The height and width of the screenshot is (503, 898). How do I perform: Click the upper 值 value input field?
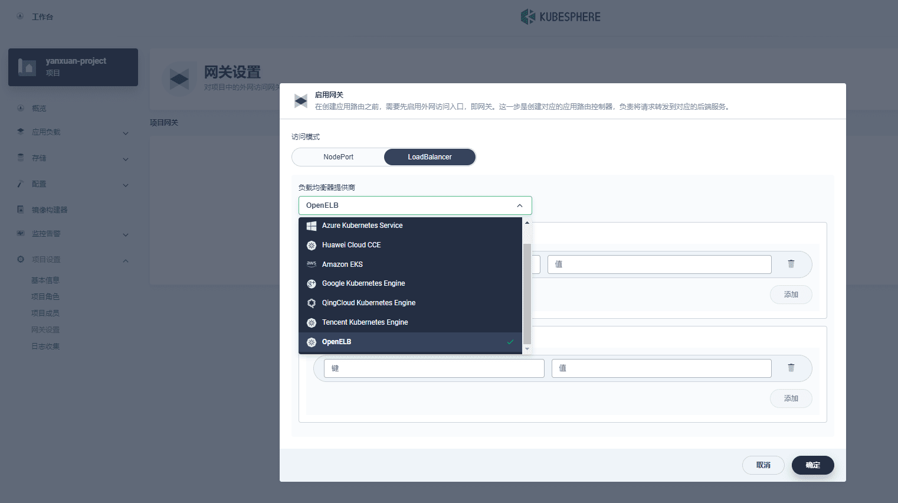[x=660, y=264]
